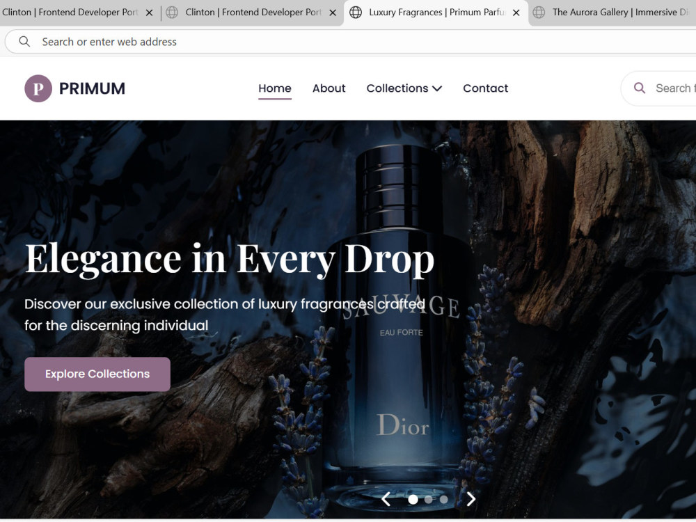
Task: Switch to second Clinton Frontend Developer tab
Action: pos(253,13)
